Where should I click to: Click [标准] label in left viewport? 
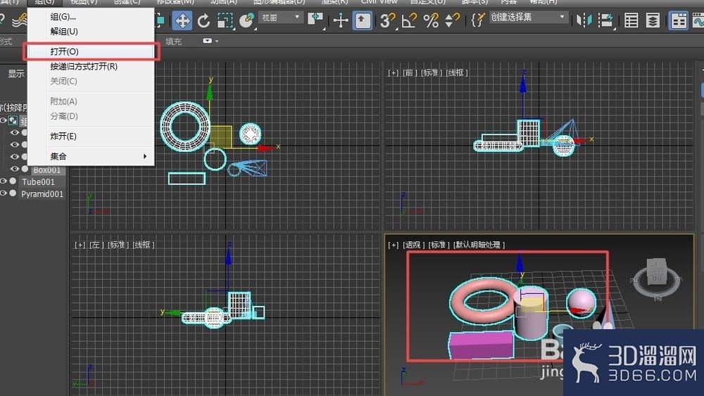[118, 245]
